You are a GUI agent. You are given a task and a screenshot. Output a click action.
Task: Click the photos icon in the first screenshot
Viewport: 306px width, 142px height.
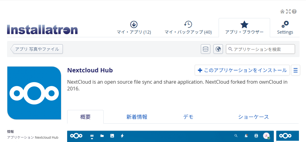point(112,136)
